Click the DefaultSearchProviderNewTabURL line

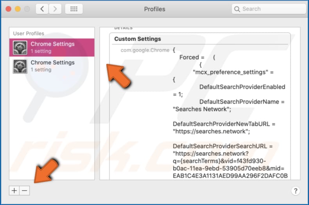tap(224, 124)
